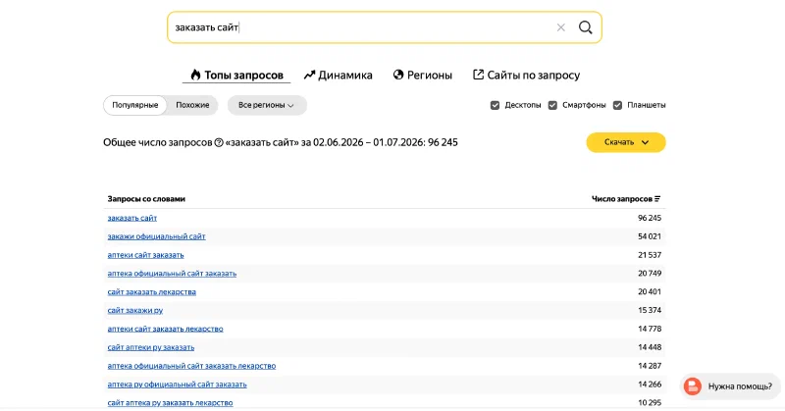Image resolution: width=785 pixels, height=411 pixels.
Task: Click the flame icon of Топы запросов
Action: pyautogui.click(x=195, y=76)
